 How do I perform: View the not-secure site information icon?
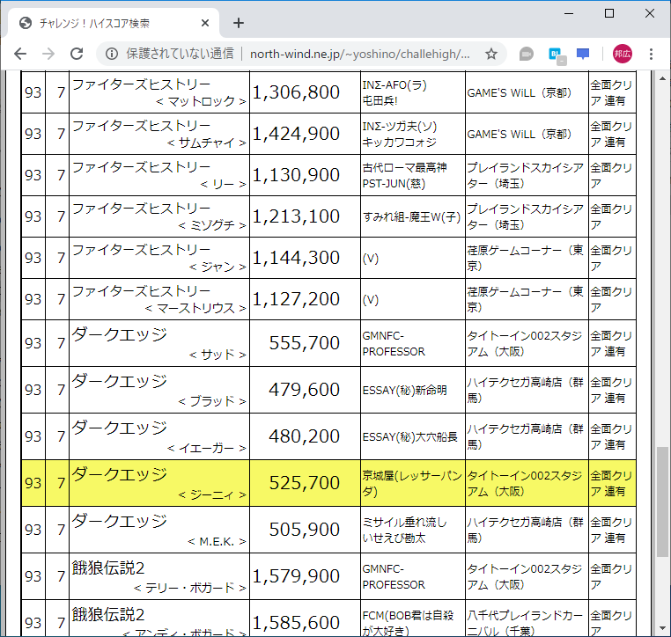click(x=112, y=54)
